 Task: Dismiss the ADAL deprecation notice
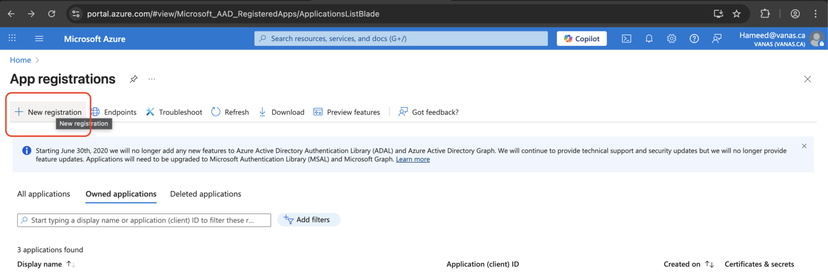click(804, 146)
